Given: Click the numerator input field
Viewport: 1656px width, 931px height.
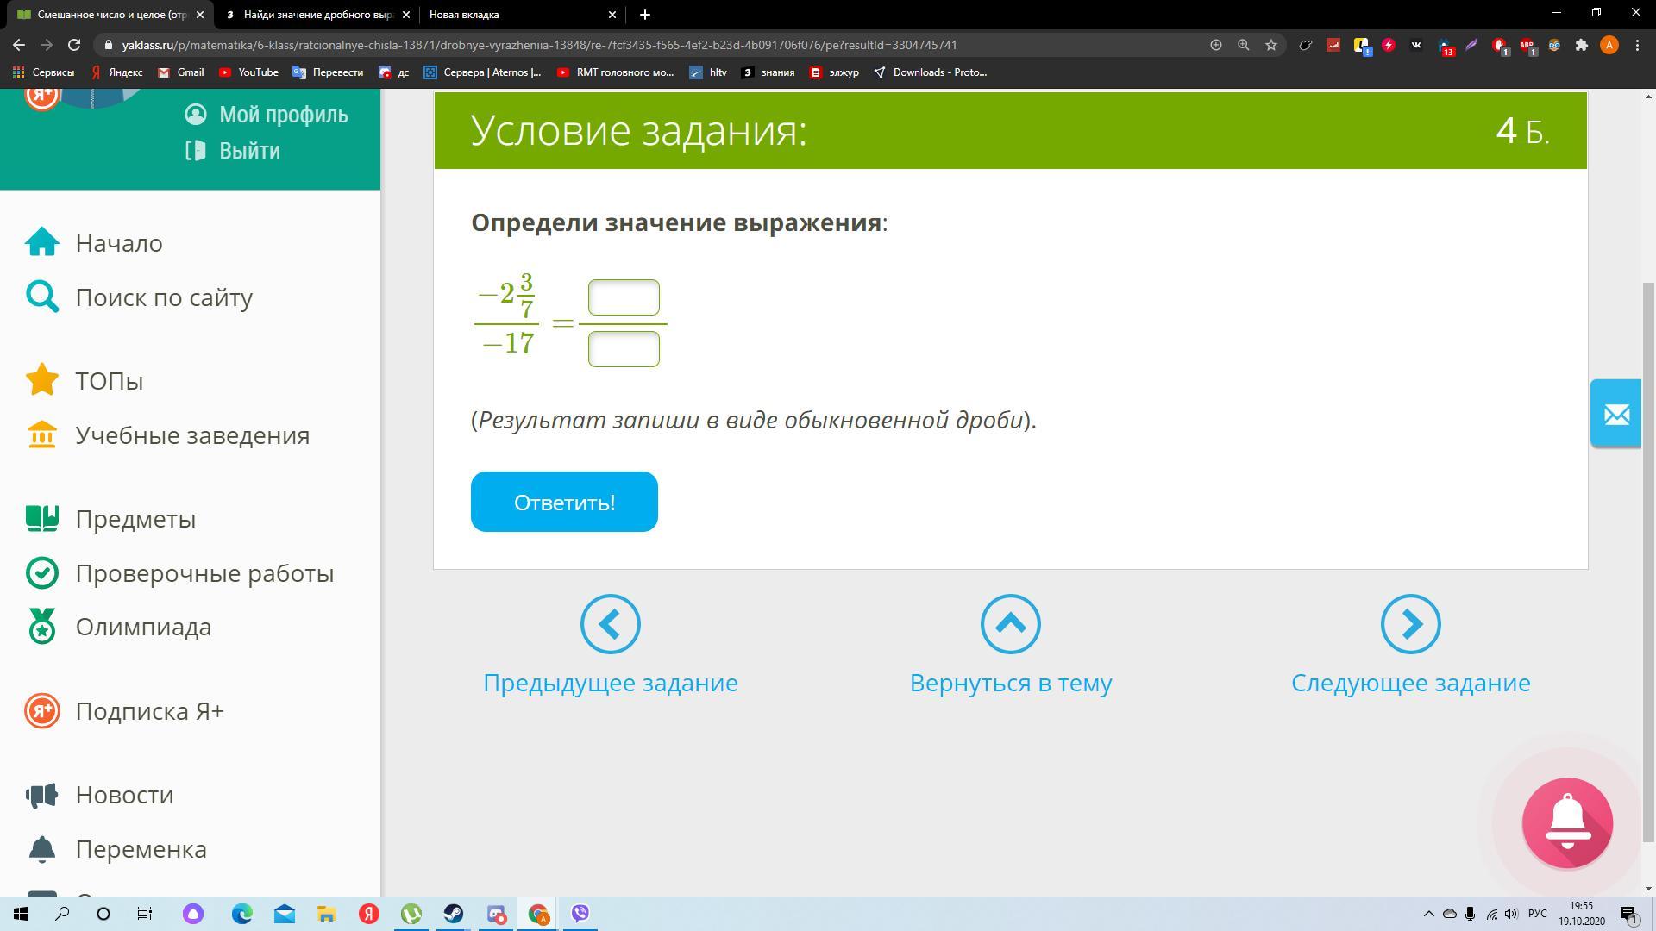Looking at the screenshot, I should click(624, 297).
